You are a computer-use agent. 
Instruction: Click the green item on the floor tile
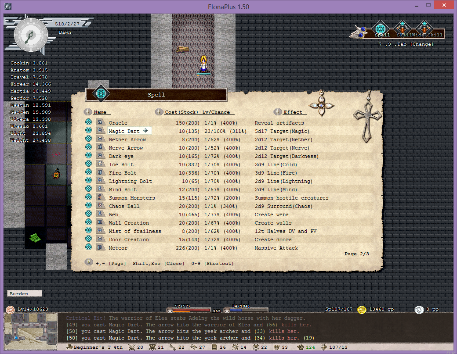[x=35, y=238]
